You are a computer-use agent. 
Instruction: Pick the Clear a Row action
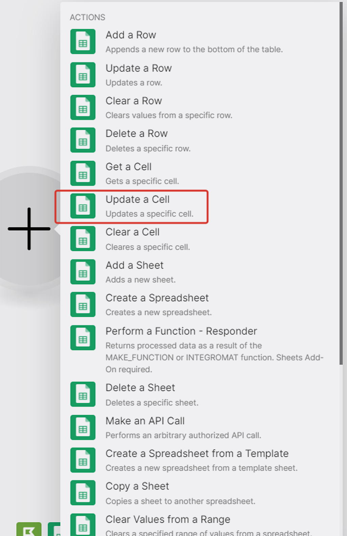tap(200, 107)
